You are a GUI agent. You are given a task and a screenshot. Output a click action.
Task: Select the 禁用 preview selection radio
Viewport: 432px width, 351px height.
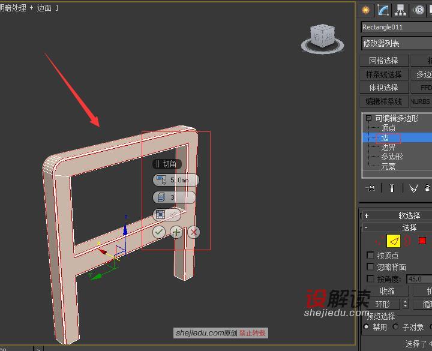tap(367, 327)
